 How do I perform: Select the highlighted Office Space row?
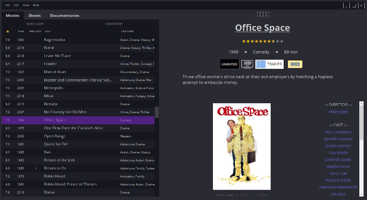coord(78,120)
